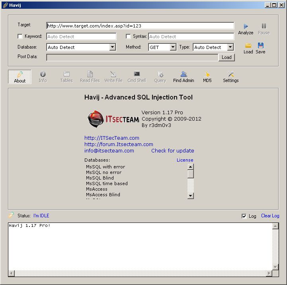Click databases list scroll down arrow
Screen dimensions: 287x285
click(x=191, y=196)
